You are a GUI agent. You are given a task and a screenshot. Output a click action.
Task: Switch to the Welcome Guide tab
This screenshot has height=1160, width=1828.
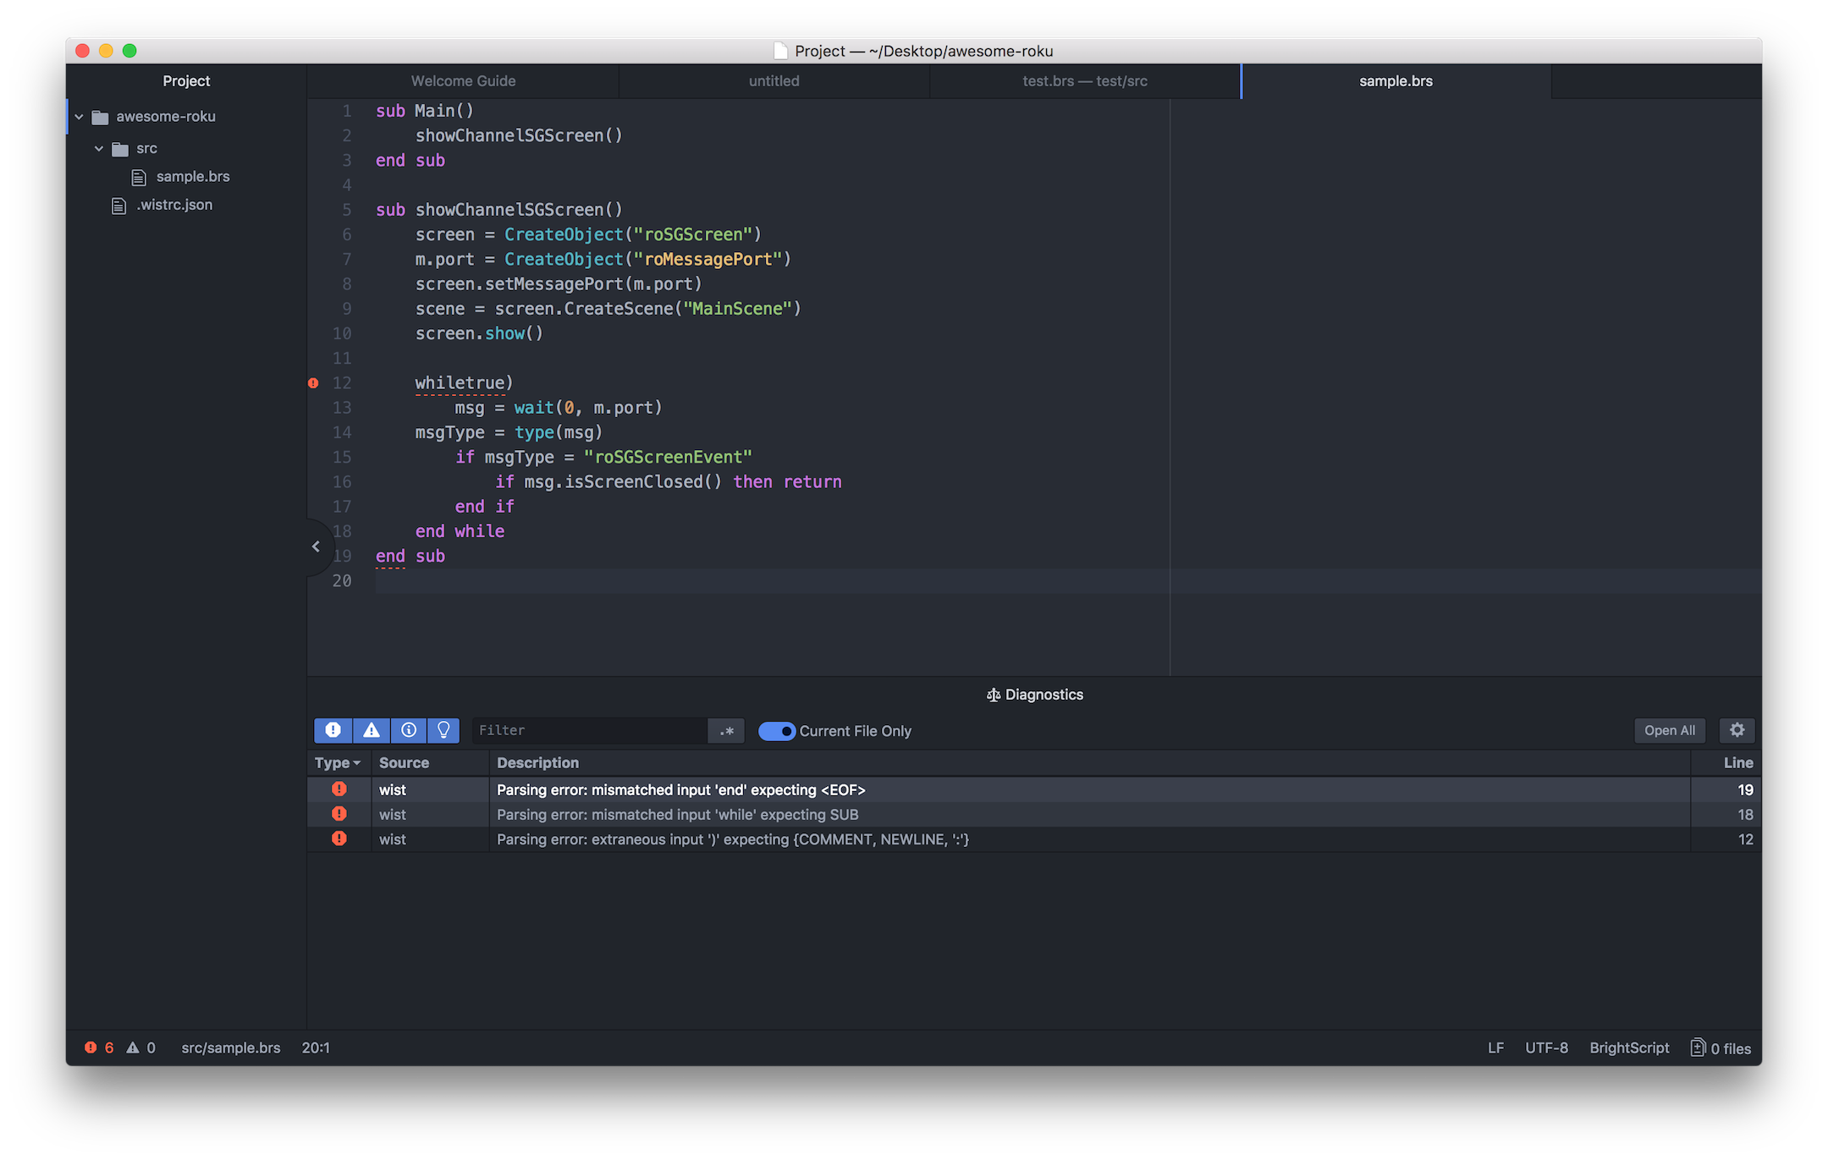[463, 81]
